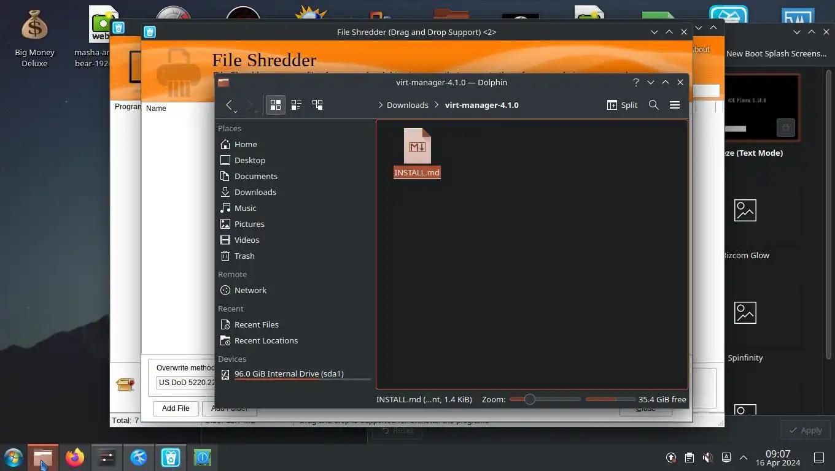
Task: Select the Text Mode splash thumbnail
Action: tap(762, 108)
